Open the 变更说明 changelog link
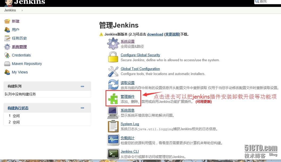The image size is (281, 162). 172,34
